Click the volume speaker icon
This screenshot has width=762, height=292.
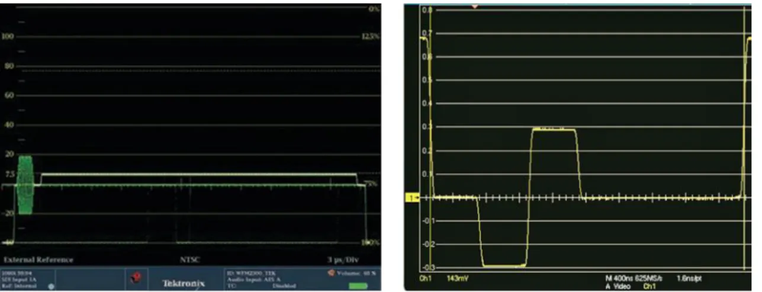330,273
